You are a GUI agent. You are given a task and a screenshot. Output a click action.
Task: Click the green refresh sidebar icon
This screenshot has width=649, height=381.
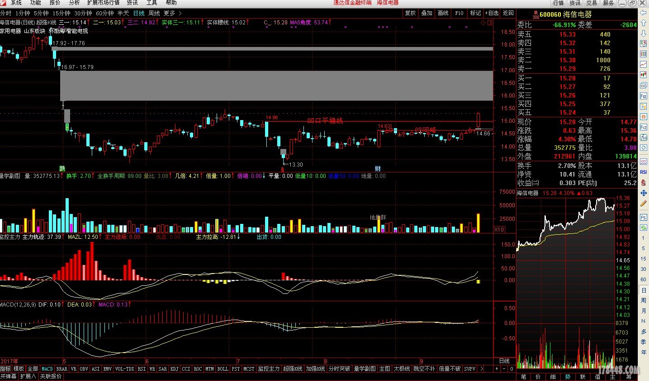(x=643, y=228)
